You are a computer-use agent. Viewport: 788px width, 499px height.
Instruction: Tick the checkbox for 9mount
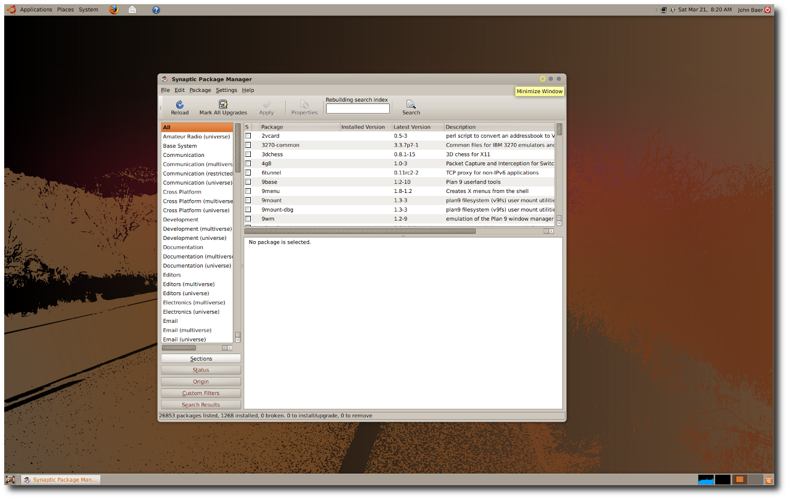click(248, 200)
